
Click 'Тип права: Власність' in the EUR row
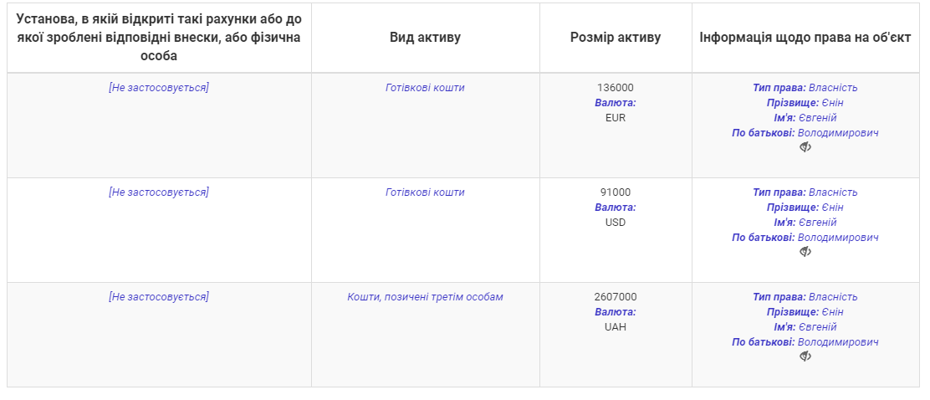click(805, 88)
